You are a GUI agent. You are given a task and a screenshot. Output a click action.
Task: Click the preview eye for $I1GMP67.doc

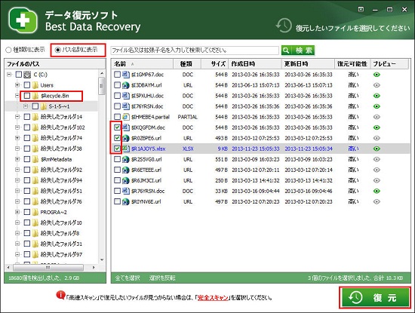tap(377, 75)
